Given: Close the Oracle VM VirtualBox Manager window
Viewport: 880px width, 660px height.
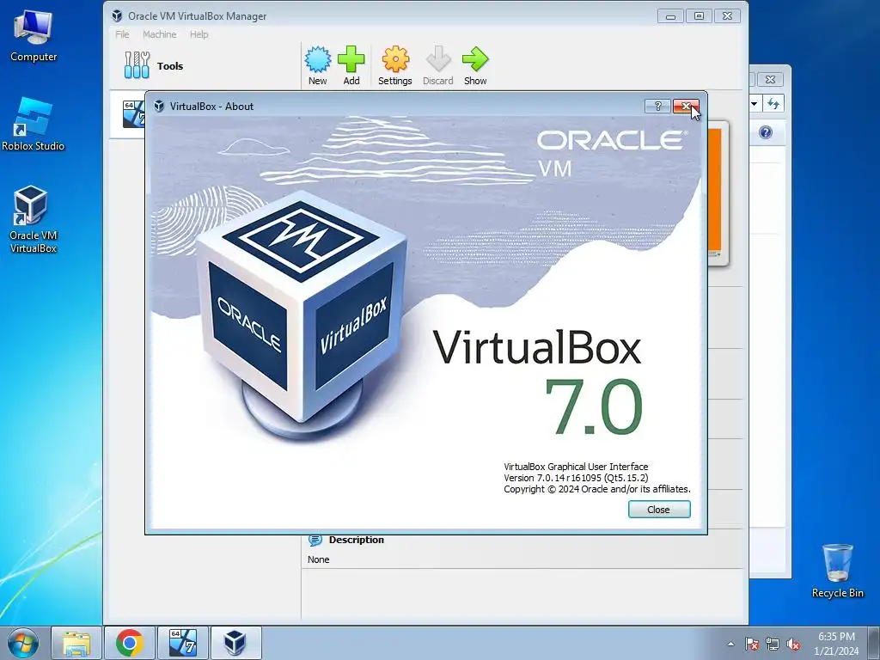Looking at the screenshot, I should (x=727, y=16).
